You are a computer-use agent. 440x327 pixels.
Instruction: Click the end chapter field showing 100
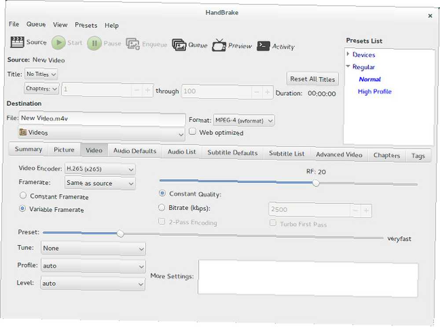[216, 92]
